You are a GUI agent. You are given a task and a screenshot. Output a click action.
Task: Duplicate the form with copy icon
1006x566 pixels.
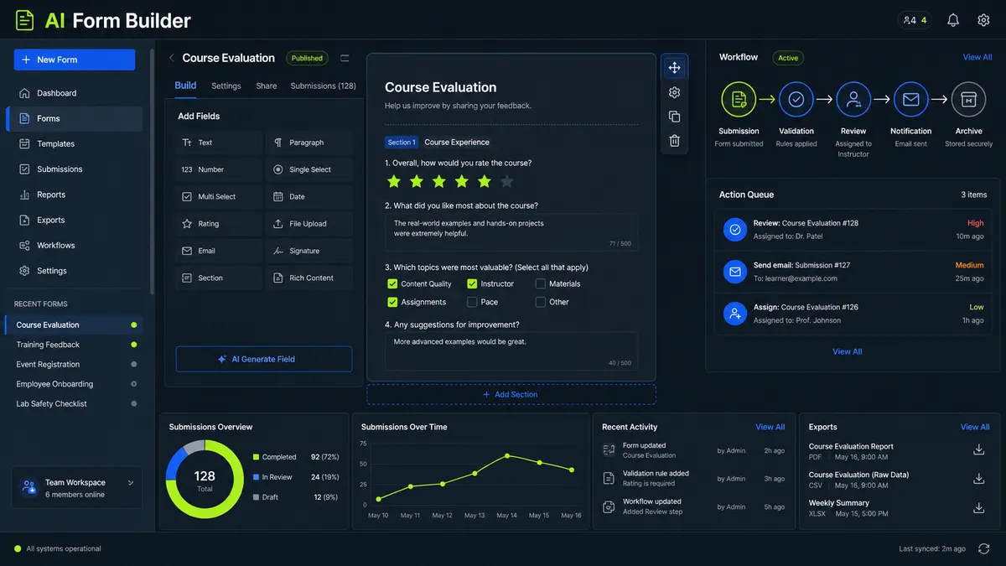coord(674,117)
